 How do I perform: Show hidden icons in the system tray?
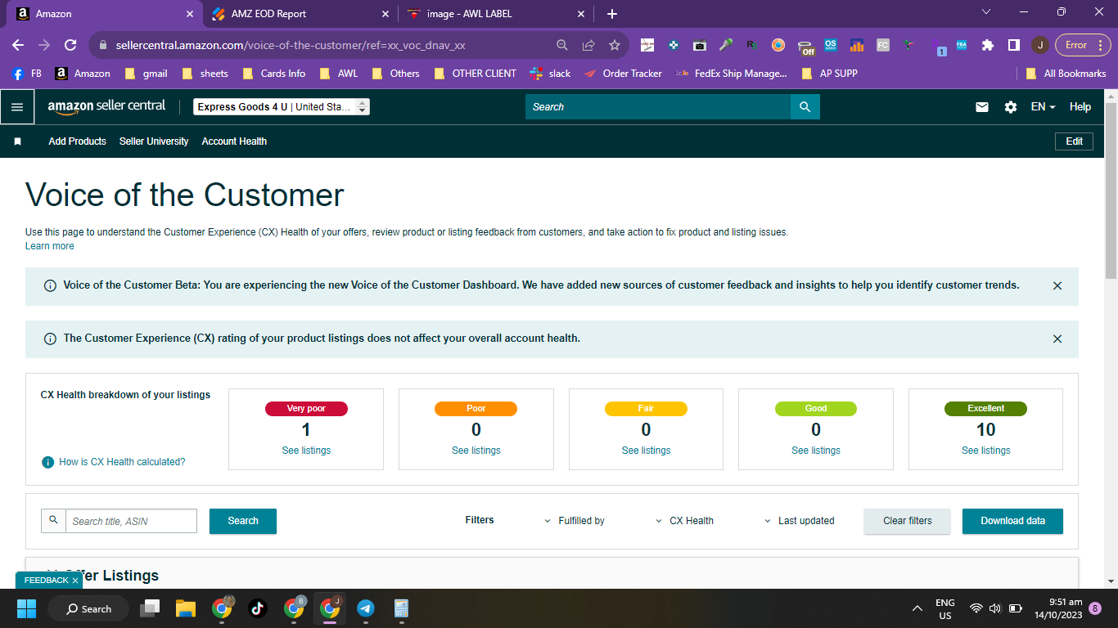pos(918,608)
